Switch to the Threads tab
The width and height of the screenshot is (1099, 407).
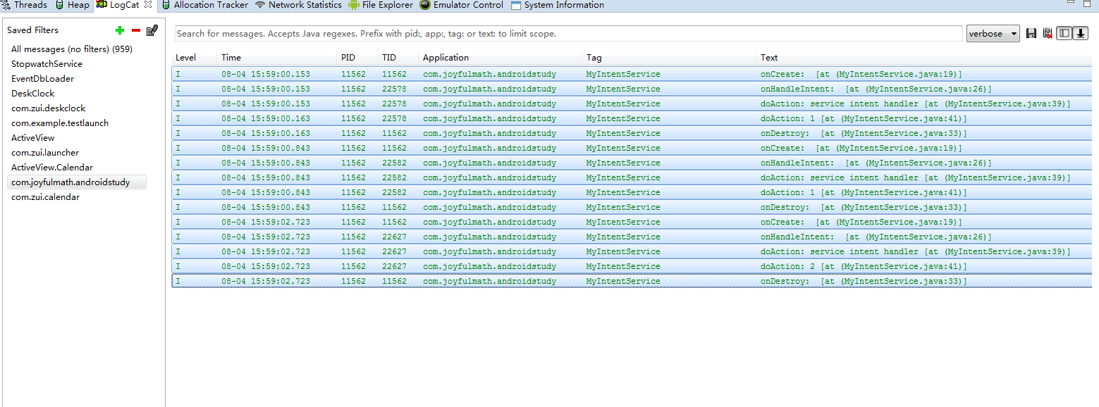pyautogui.click(x=25, y=5)
